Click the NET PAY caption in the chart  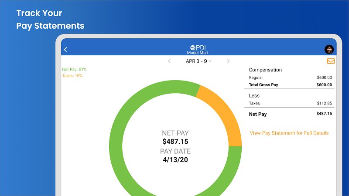tap(175, 133)
